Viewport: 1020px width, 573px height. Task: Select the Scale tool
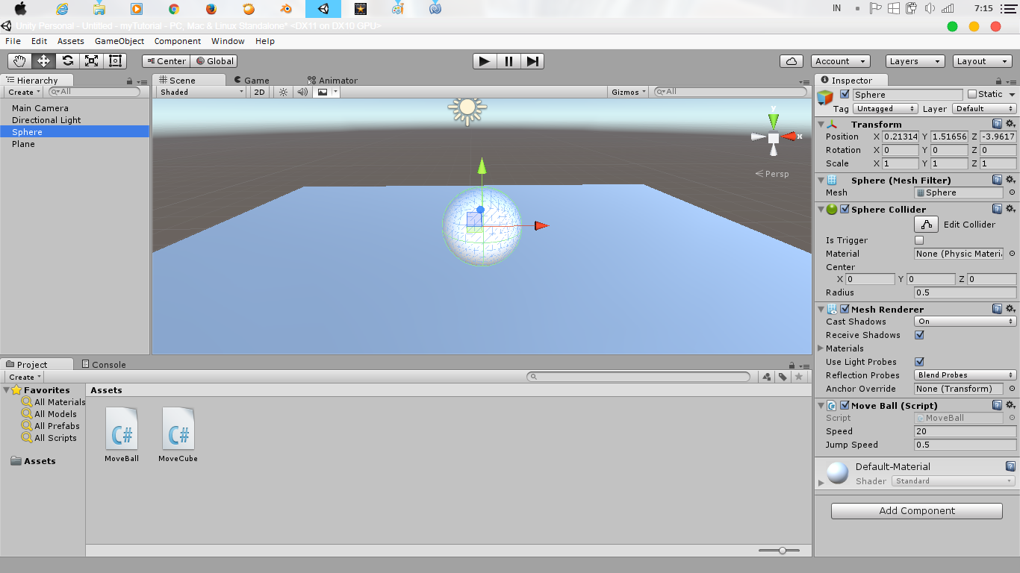pos(91,60)
